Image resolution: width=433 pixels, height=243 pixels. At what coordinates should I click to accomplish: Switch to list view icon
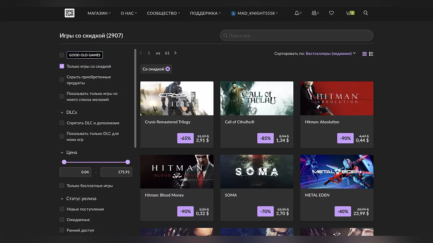click(x=371, y=54)
